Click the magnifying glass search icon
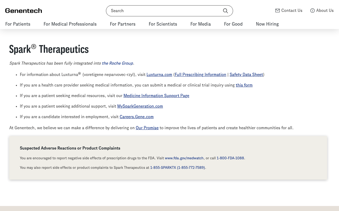 tap(225, 11)
